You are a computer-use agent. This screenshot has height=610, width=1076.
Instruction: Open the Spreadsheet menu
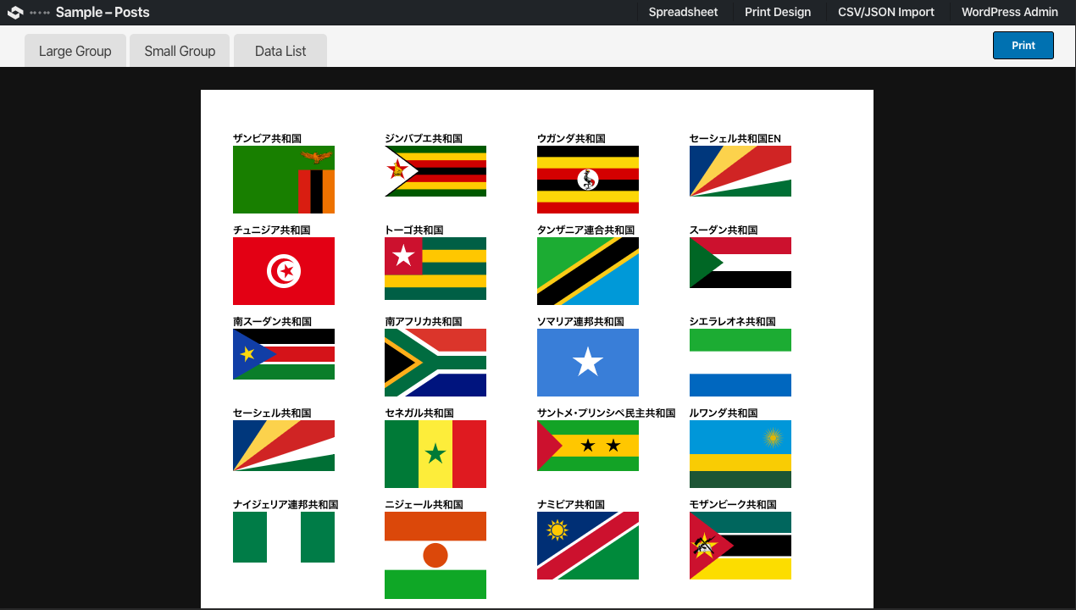[683, 12]
